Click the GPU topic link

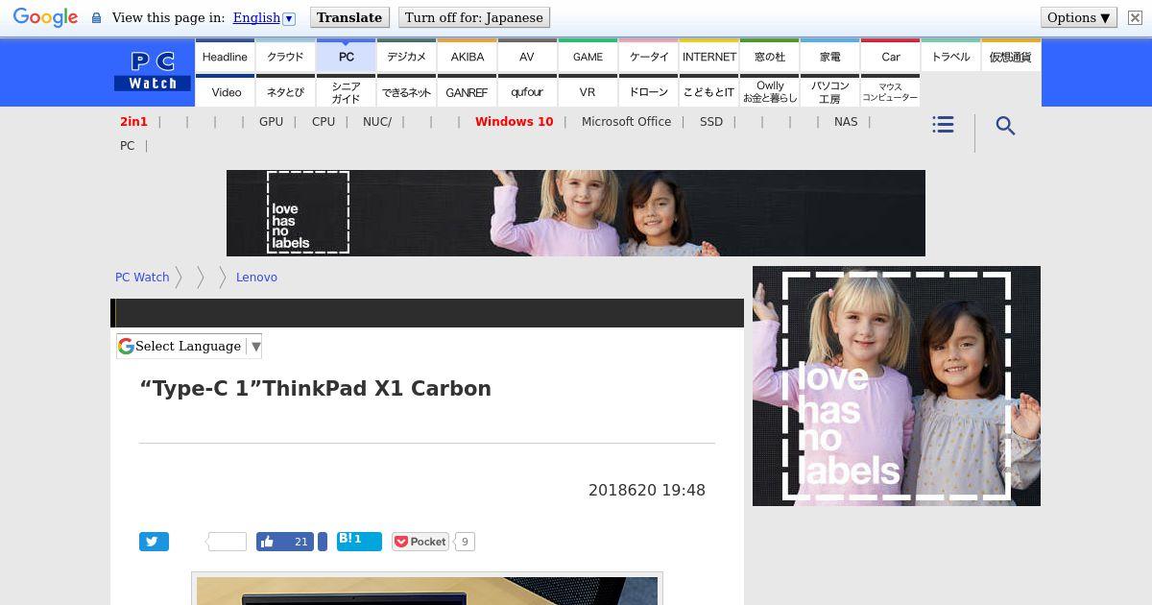pos(271,121)
